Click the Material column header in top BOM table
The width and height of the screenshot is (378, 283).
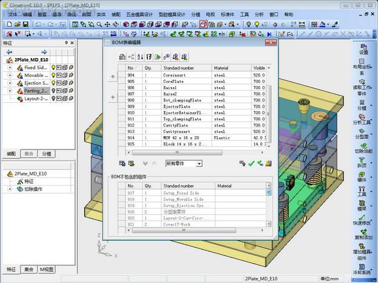click(x=231, y=68)
